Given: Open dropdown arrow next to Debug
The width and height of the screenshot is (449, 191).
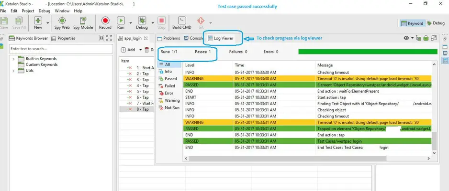Looking at the screenshot, I should point(153,23).
